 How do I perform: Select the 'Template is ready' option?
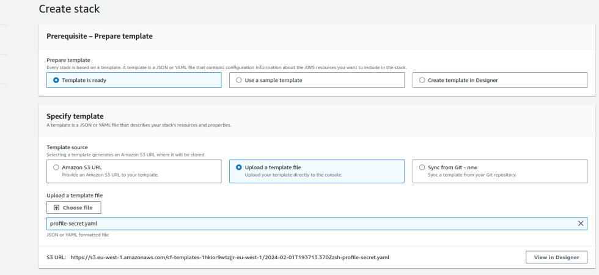pyautogui.click(x=134, y=80)
